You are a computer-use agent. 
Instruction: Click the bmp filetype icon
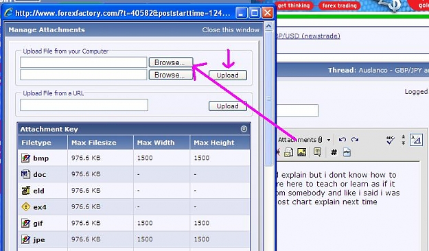tap(25, 158)
